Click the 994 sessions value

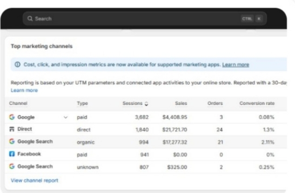pyautogui.click(x=144, y=142)
